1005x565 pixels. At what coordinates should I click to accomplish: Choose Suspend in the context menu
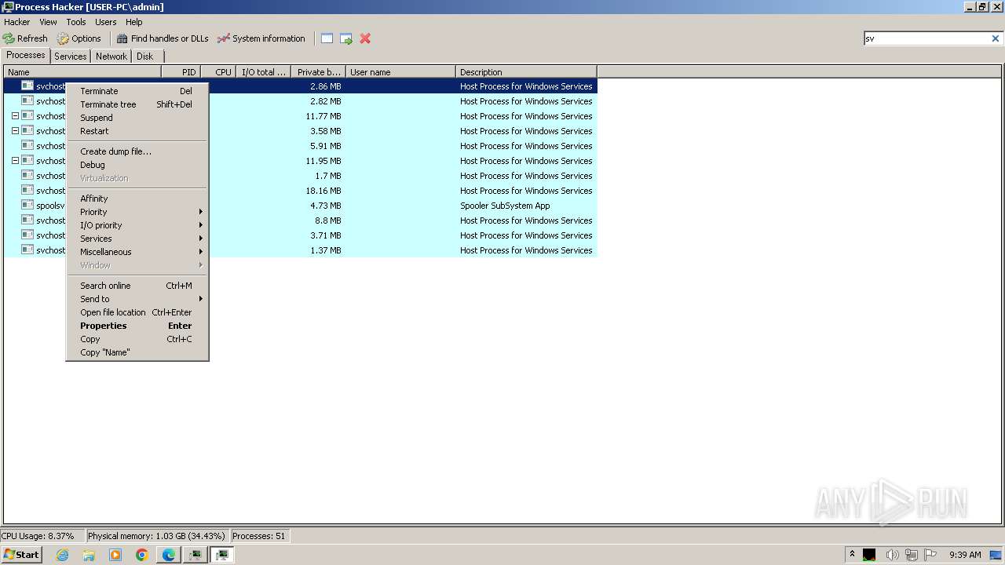pyautogui.click(x=137, y=118)
